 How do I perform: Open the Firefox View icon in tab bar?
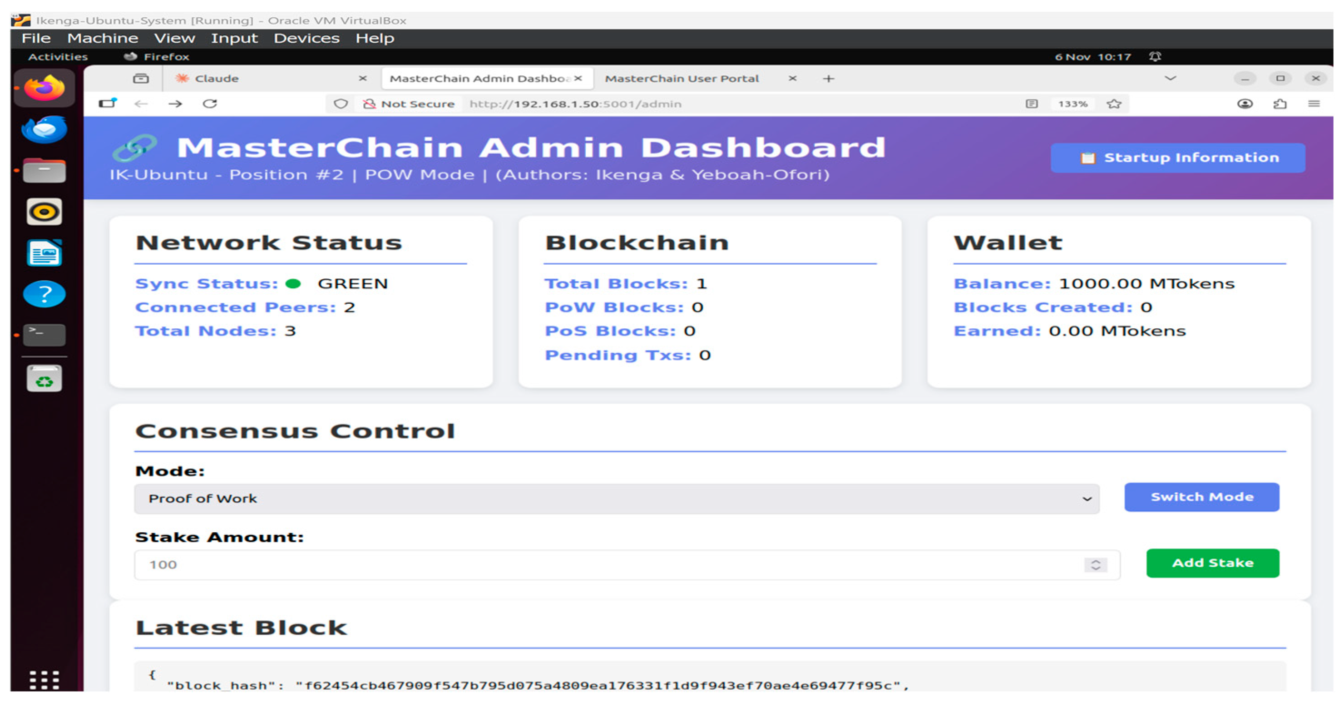[x=141, y=79]
